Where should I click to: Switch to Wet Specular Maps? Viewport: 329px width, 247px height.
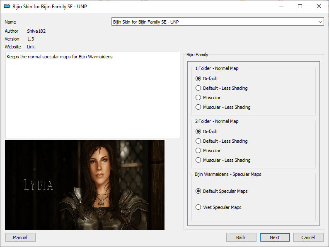pyautogui.click(x=218, y=207)
